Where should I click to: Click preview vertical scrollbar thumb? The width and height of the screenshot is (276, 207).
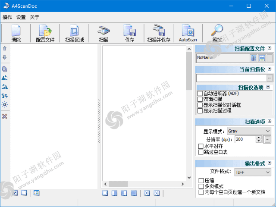(x=189, y=71)
